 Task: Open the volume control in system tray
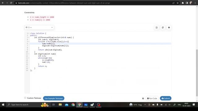pos(170,105)
